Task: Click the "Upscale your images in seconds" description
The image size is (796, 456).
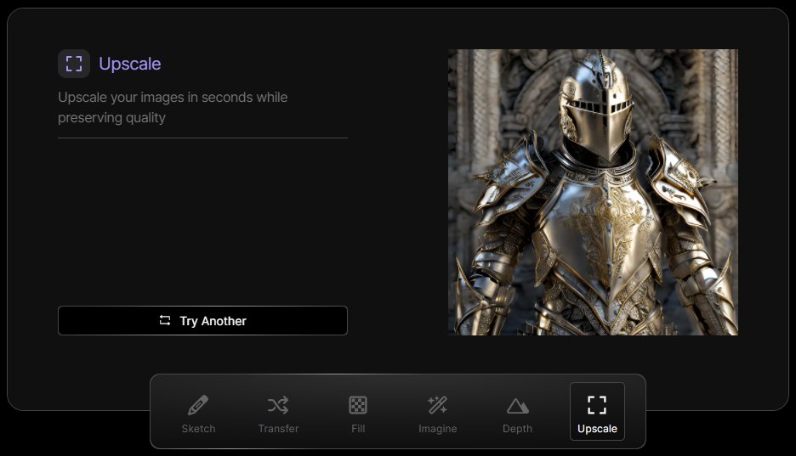Action: pos(173,107)
